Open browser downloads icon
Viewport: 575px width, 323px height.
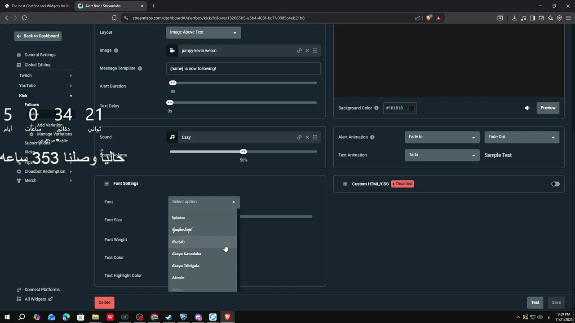(x=514, y=18)
